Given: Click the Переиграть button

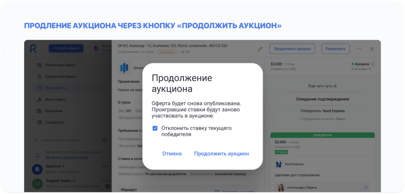Looking at the screenshot, I should pos(335,49).
